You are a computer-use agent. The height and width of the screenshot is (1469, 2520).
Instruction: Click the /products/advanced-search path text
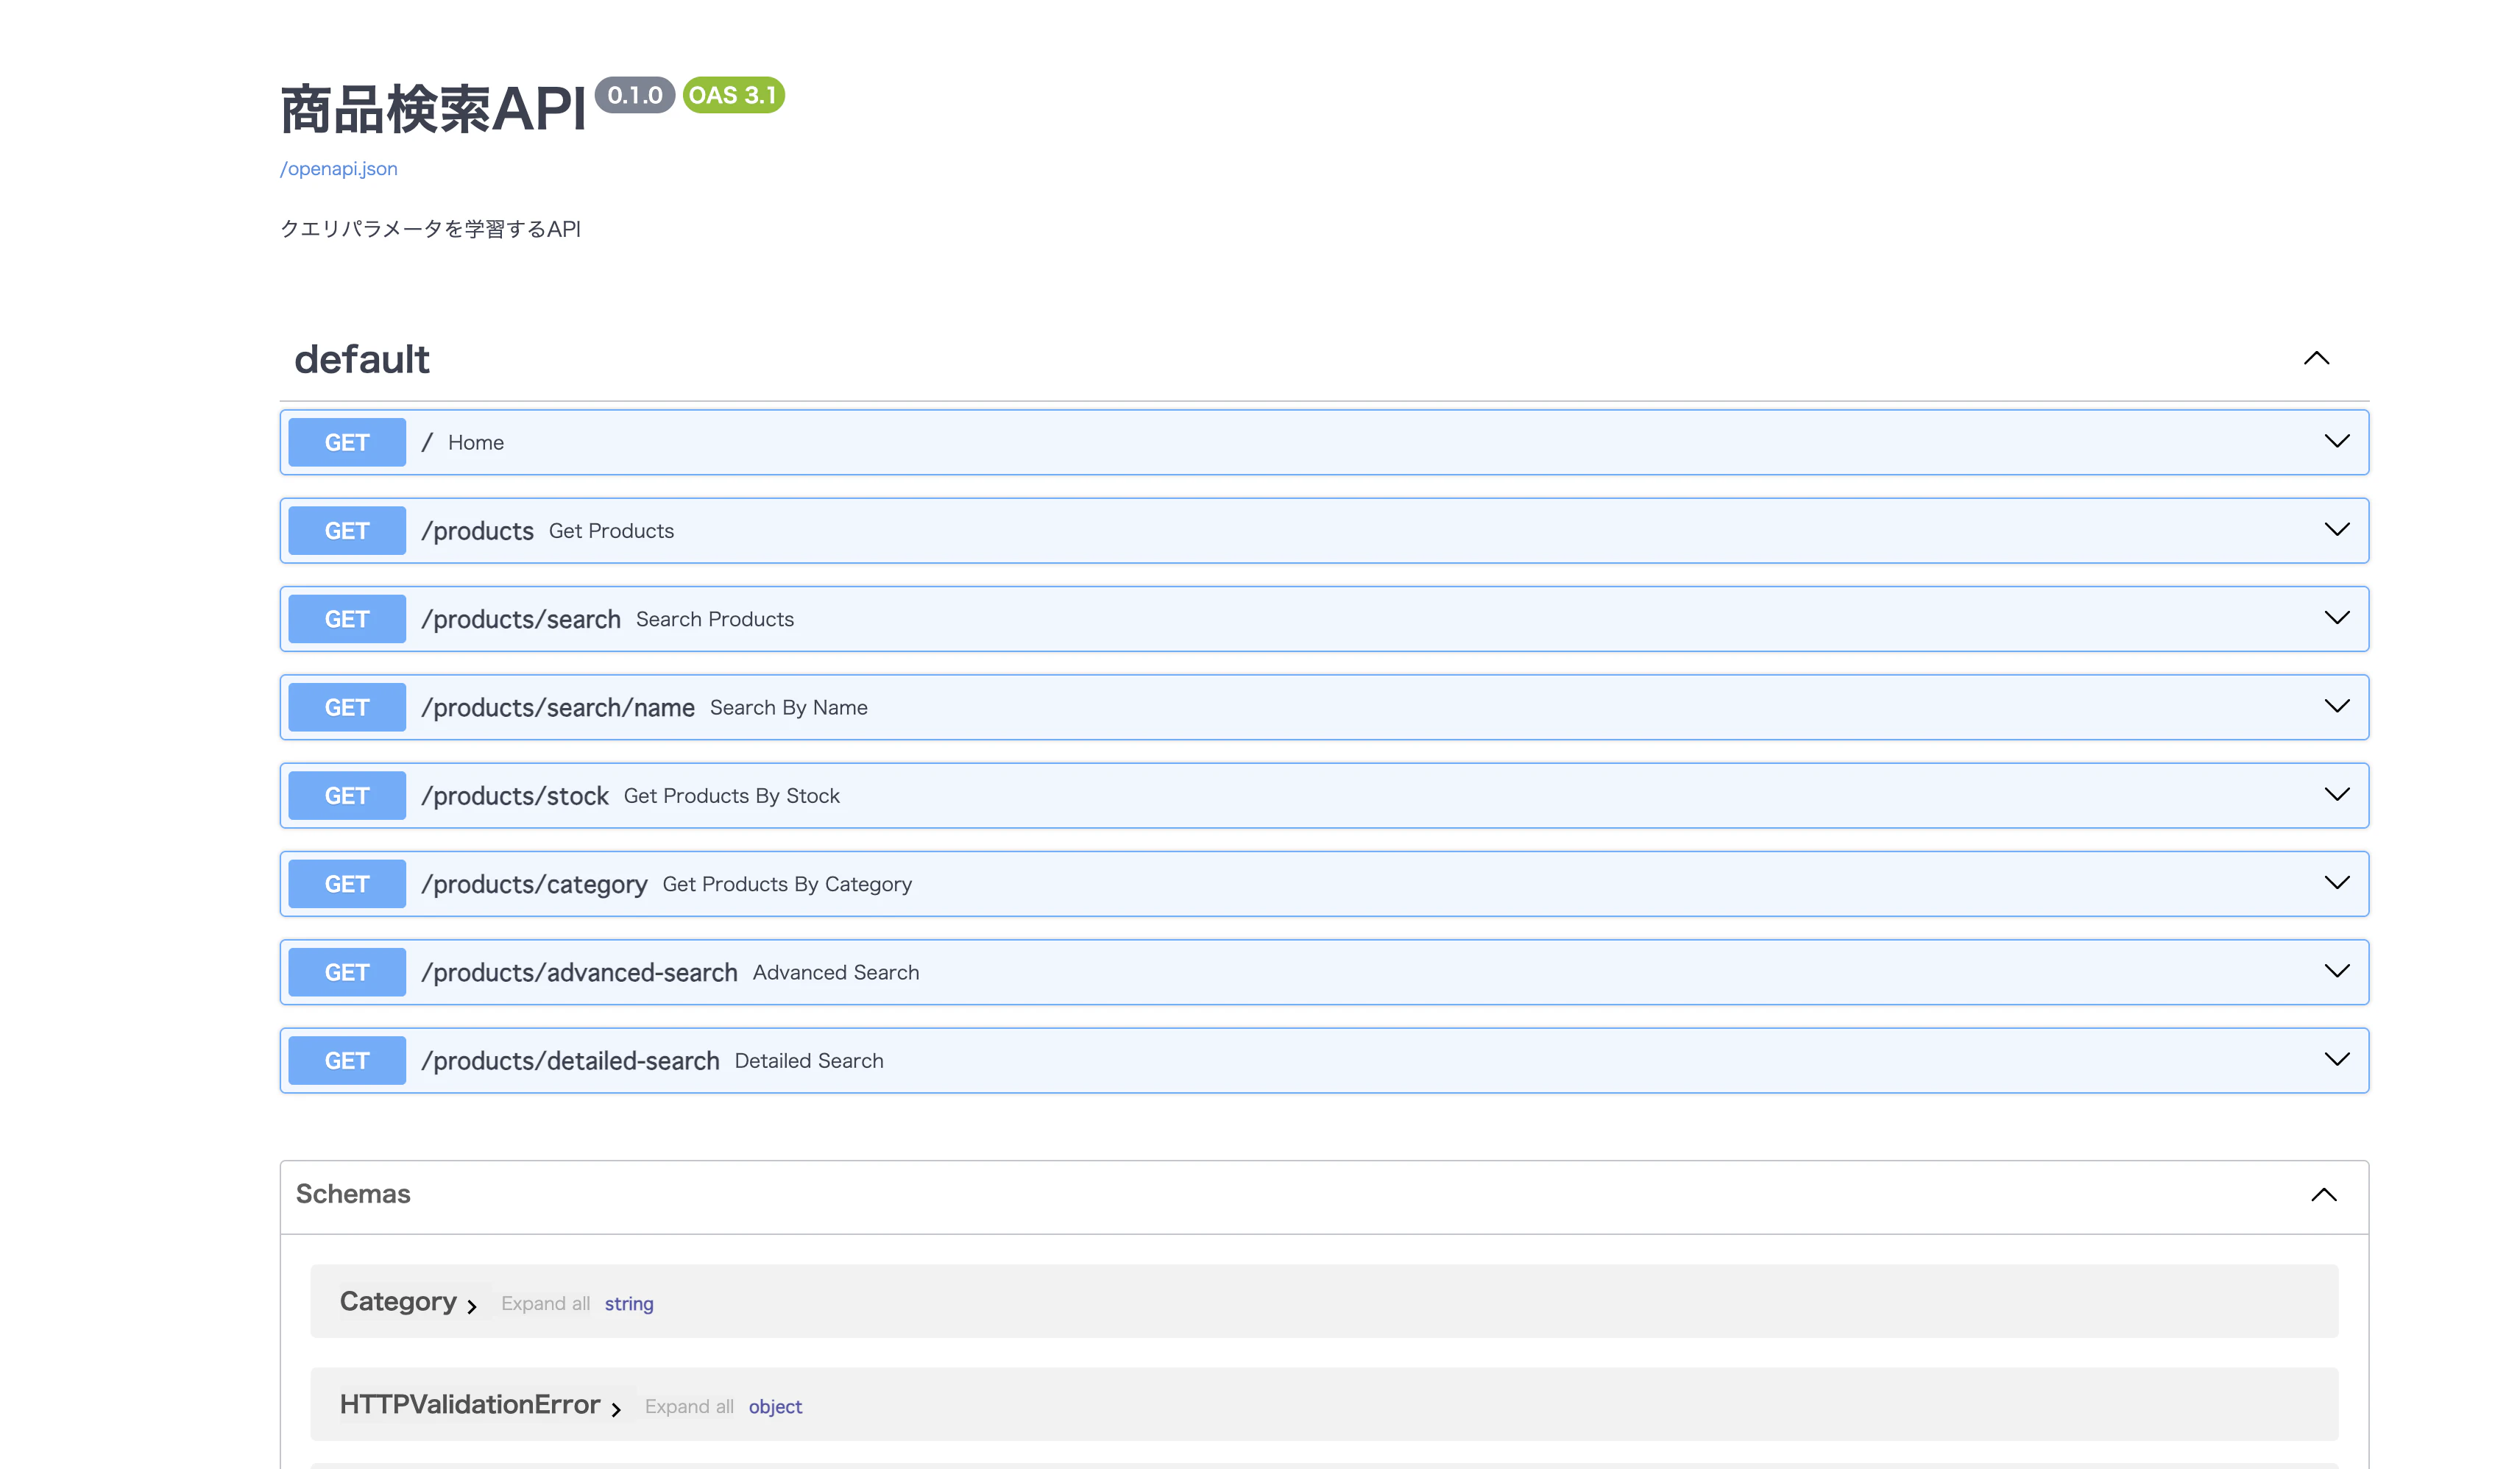click(579, 972)
